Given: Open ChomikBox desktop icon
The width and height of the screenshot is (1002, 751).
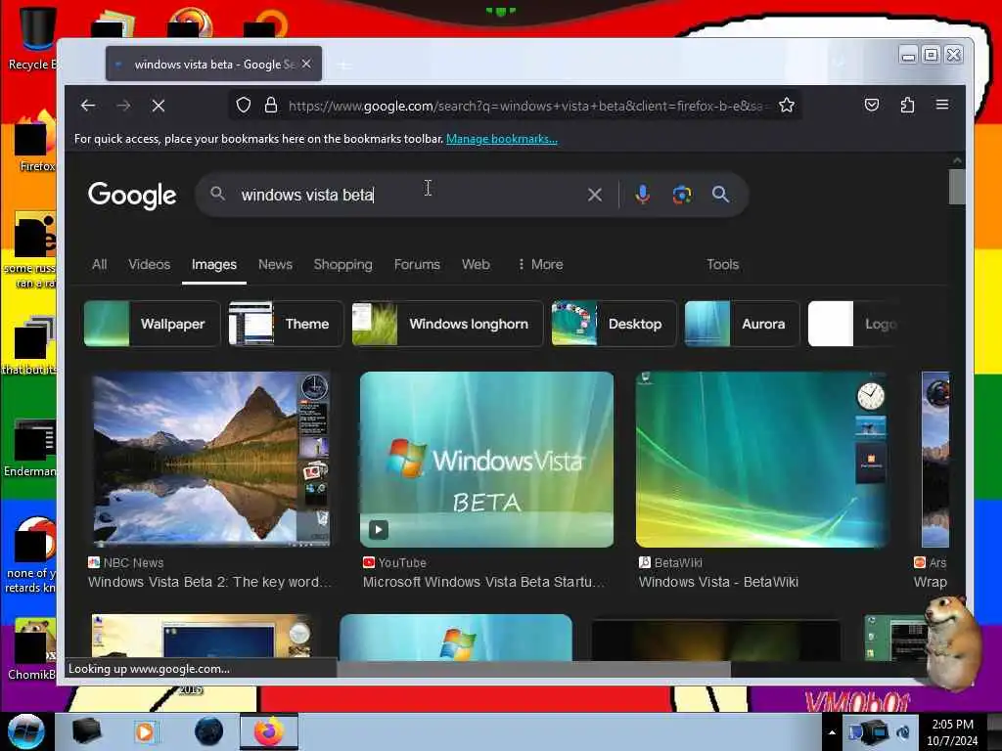Looking at the screenshot, I should coord(32,650).
